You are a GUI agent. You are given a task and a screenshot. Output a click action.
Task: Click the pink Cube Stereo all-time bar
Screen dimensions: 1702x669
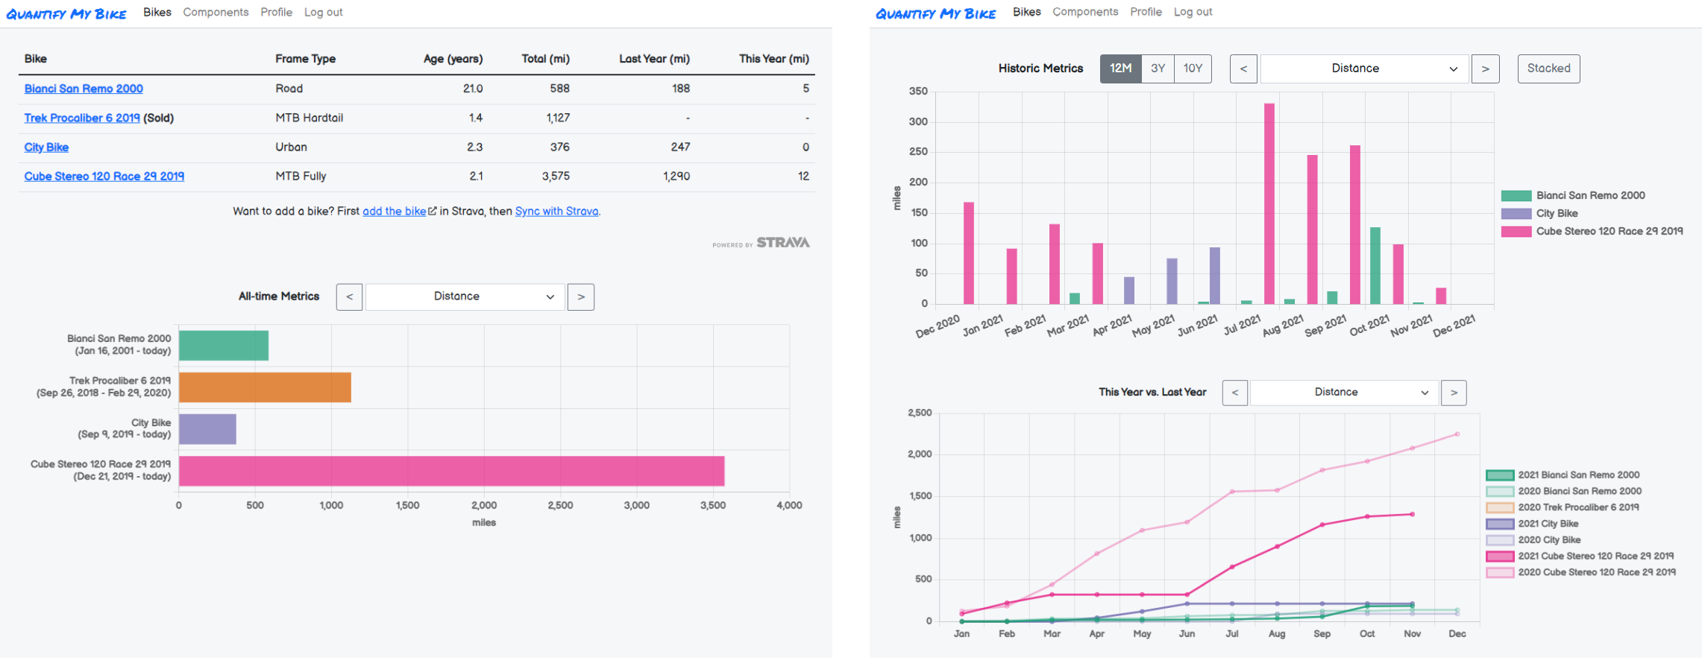(451, 471)
